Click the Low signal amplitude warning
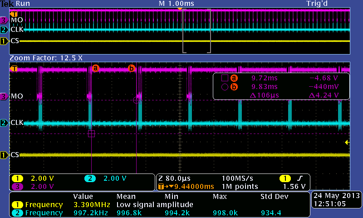Viewport: 363px width, 218px height. click(155, 205)
